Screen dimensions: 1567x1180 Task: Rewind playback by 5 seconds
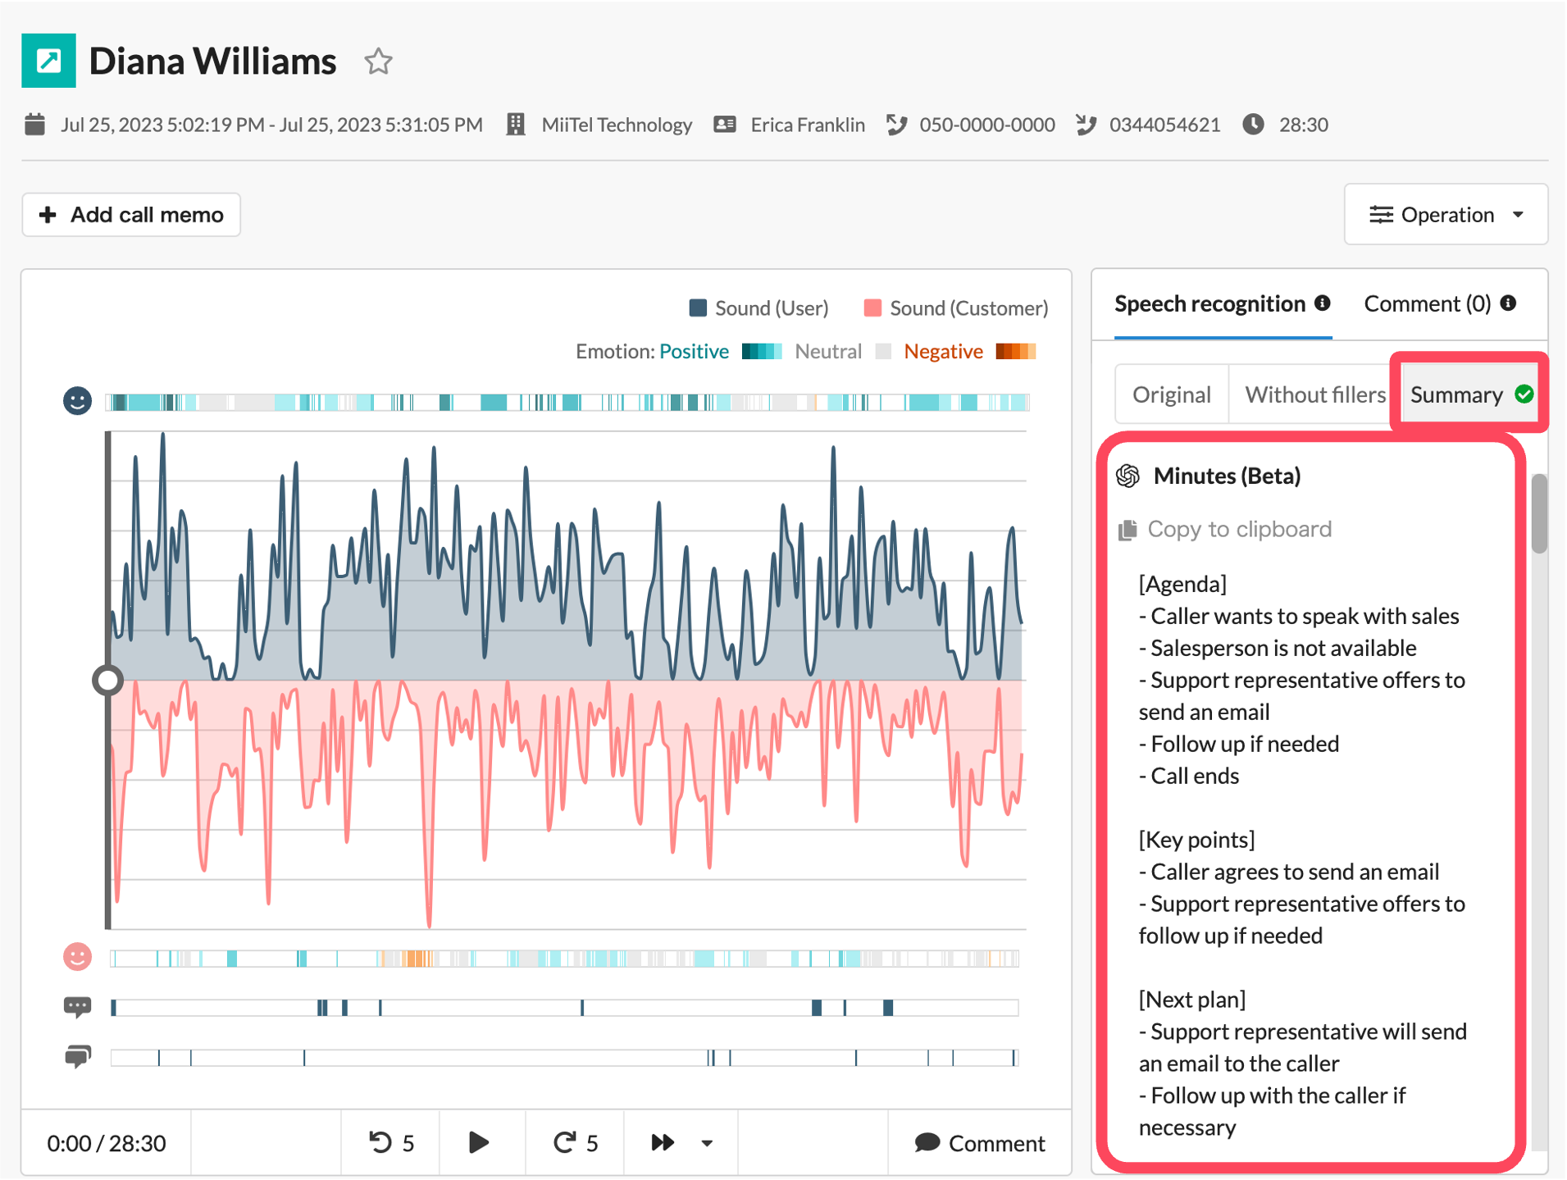391,1142
